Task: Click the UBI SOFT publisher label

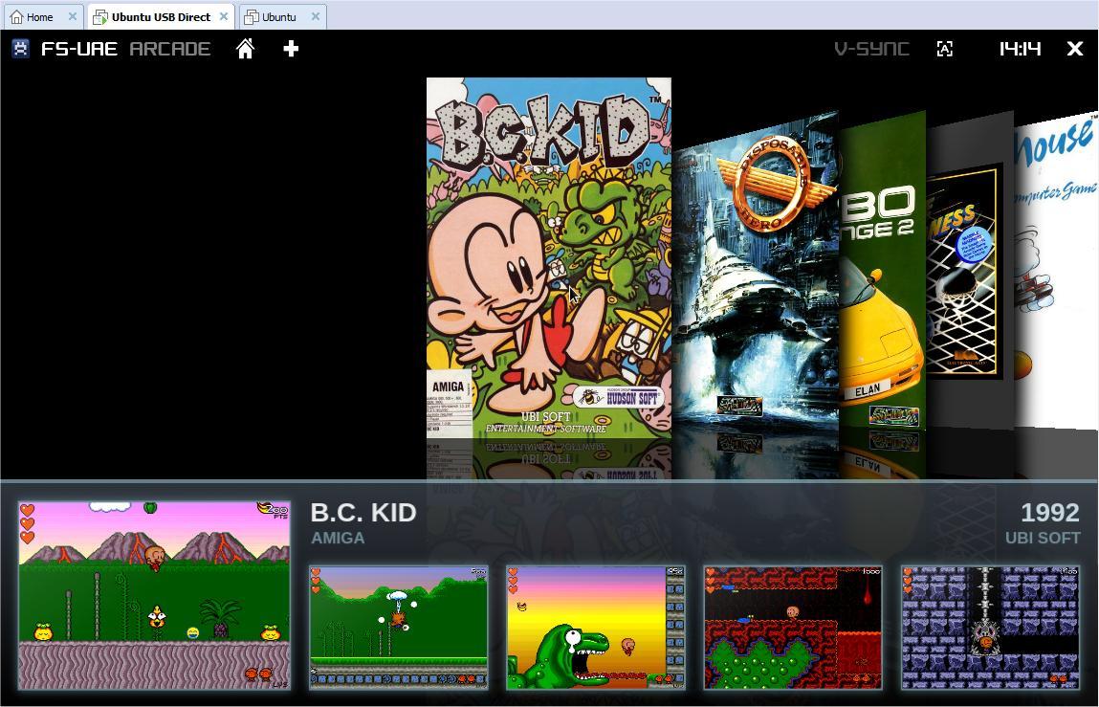Action: tap(1043, 538)
